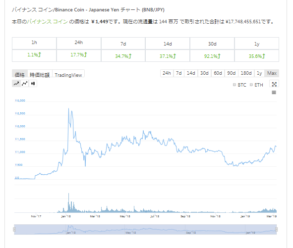Select the Max chart range

(x=272, y=73)
